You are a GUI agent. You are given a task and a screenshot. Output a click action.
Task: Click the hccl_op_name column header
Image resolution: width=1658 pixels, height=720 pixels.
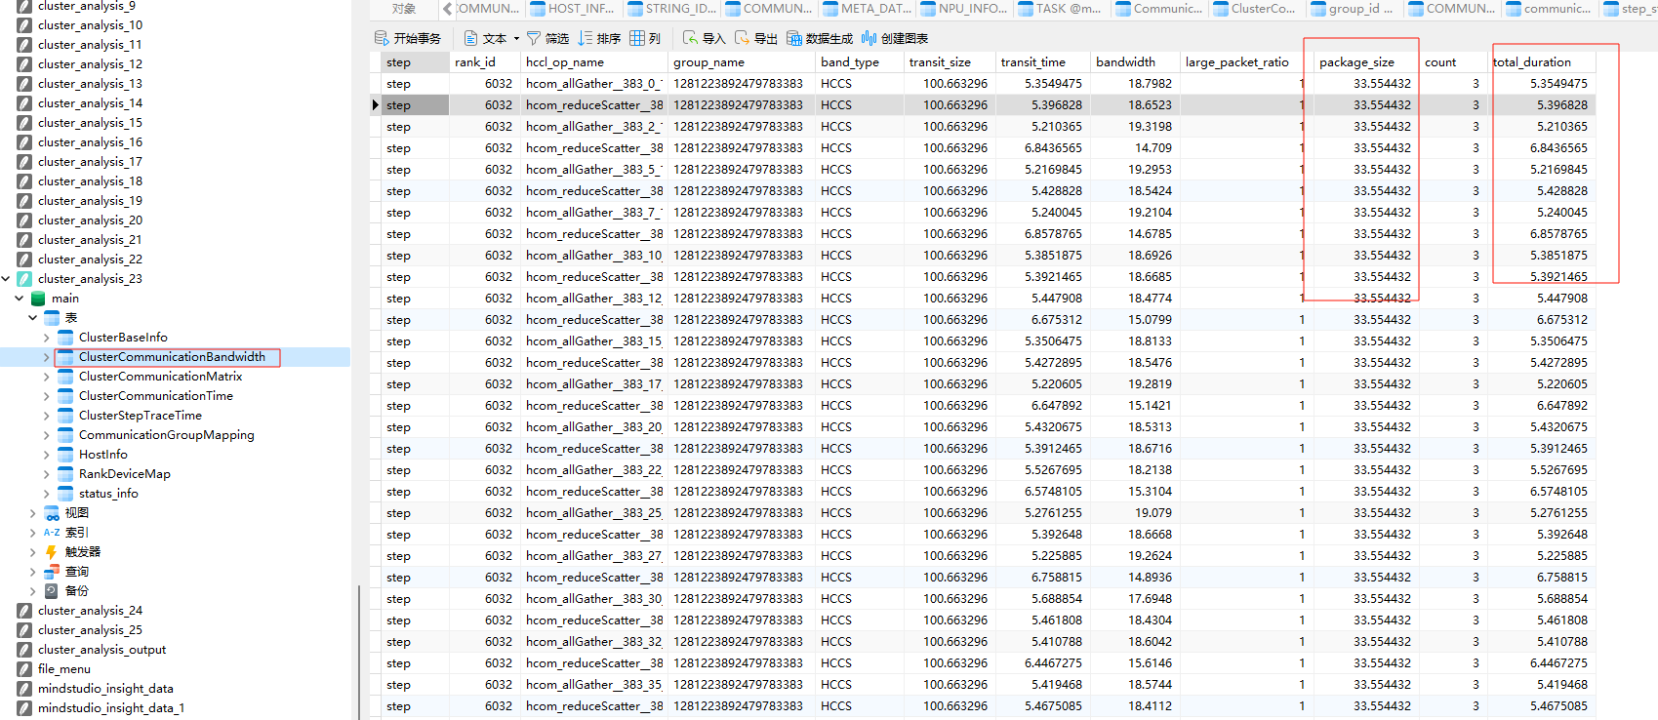tap(593, 62)
